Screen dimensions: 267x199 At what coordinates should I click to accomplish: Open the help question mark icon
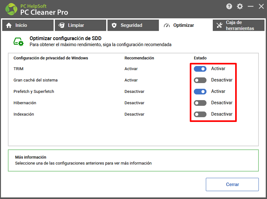click(229, 7)
